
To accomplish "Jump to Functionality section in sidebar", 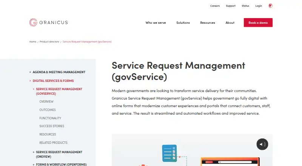I will click(x=50, y=118).
